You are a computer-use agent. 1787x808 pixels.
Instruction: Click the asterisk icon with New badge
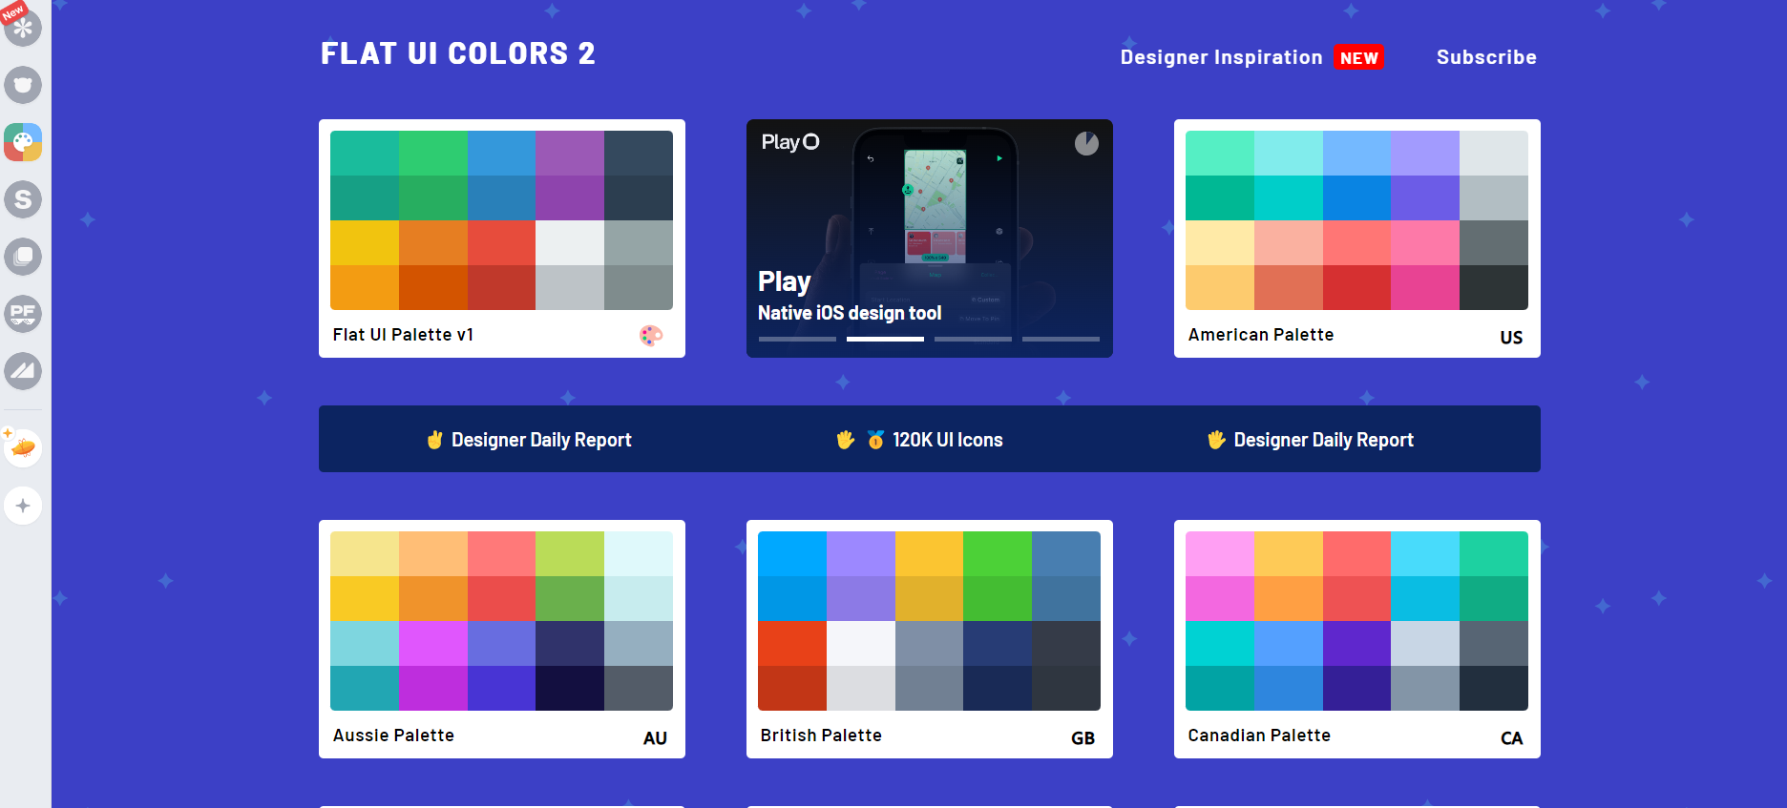click(x=23, y=27)
